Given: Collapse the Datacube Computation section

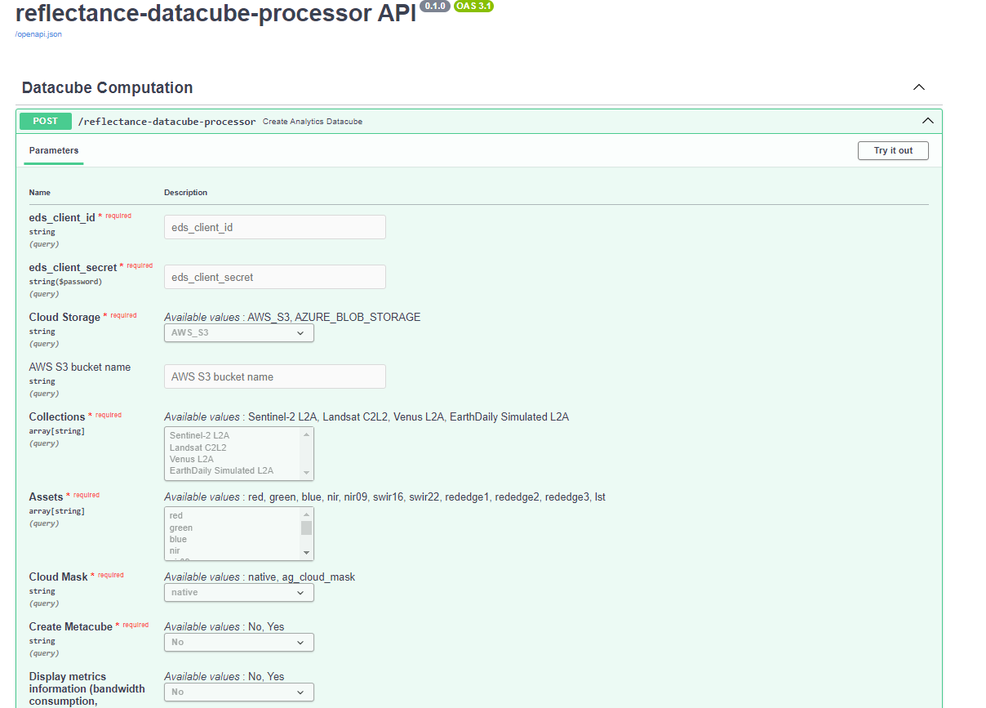Looking at the screenshot, I should (918, 87).
